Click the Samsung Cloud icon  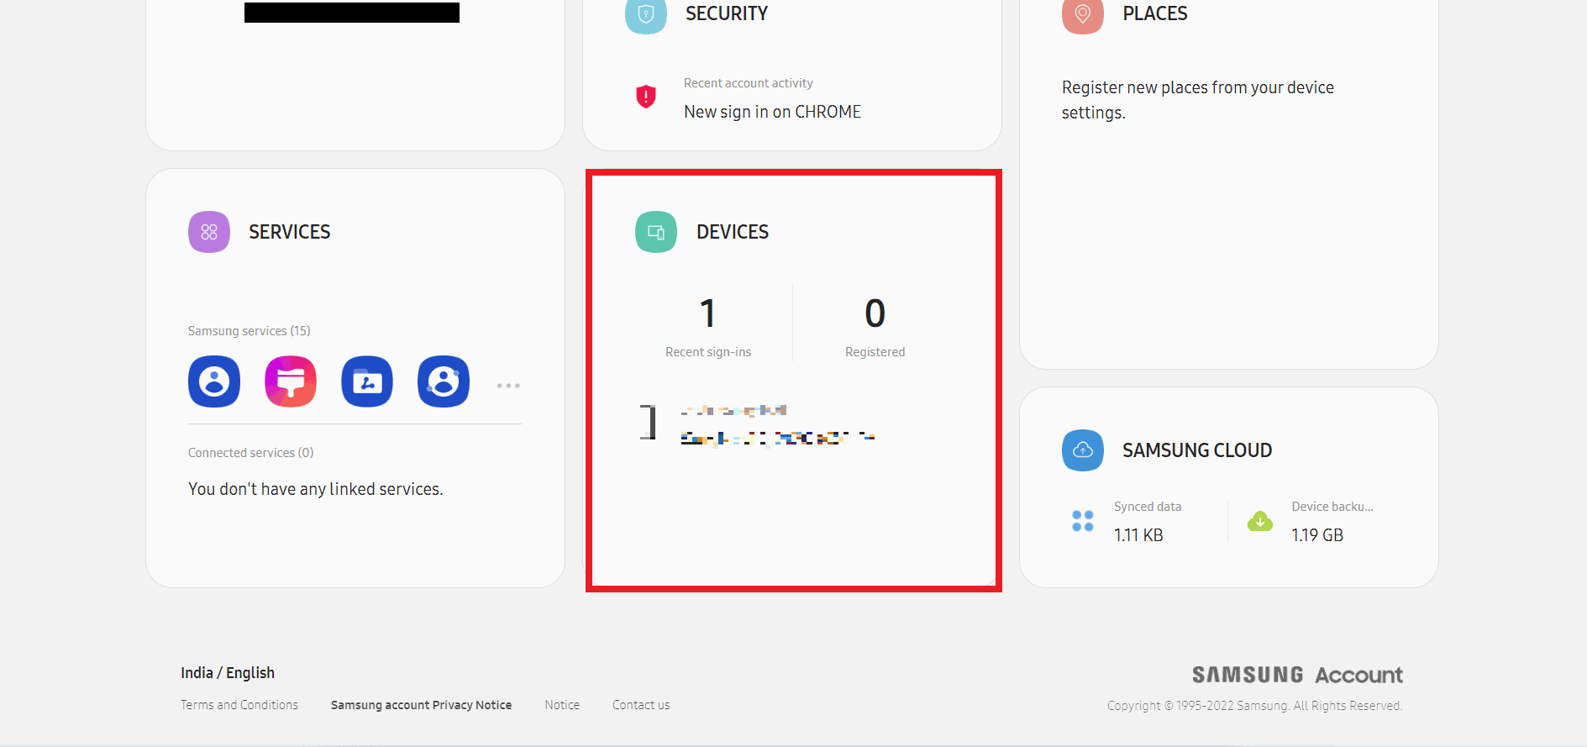(1083, 450)
